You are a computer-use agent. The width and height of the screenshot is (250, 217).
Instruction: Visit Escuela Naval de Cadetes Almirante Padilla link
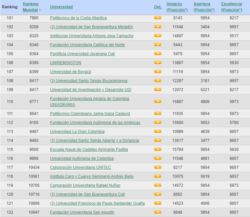pyautogui.click(x=89, y=150)
